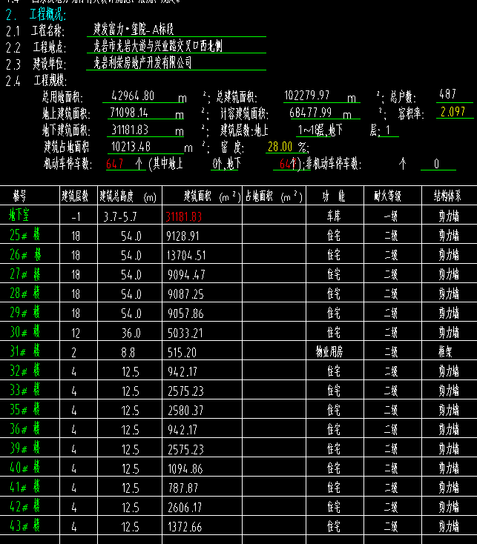Click area value 2580.37

[x=185, y=411]
